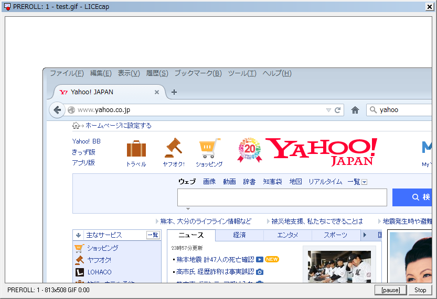Select the ウェブ search category
The height and width of the screenshot is (299, 437).
point(187,182)
